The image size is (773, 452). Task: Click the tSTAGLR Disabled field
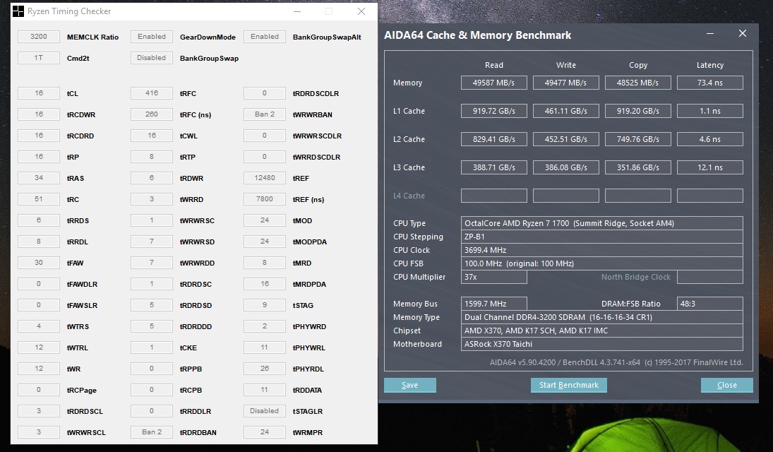265,410
